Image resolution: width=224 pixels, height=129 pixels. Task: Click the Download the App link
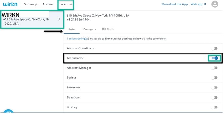click(175, 4)
